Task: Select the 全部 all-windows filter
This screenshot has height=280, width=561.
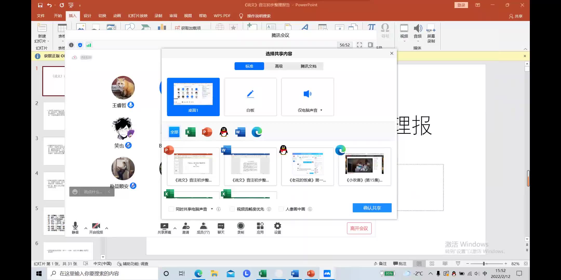Action: pos(174,132)
